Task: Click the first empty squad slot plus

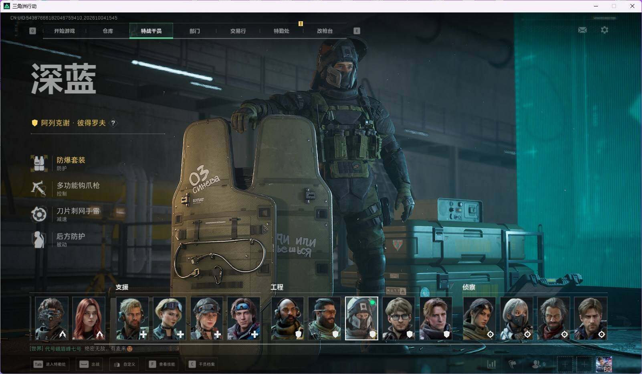Action: tap(565, 364)
